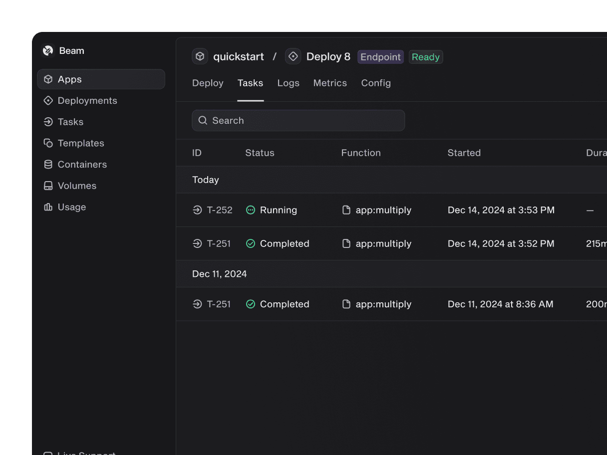
Task: Click the Search input field
Action: coord(298,121)
